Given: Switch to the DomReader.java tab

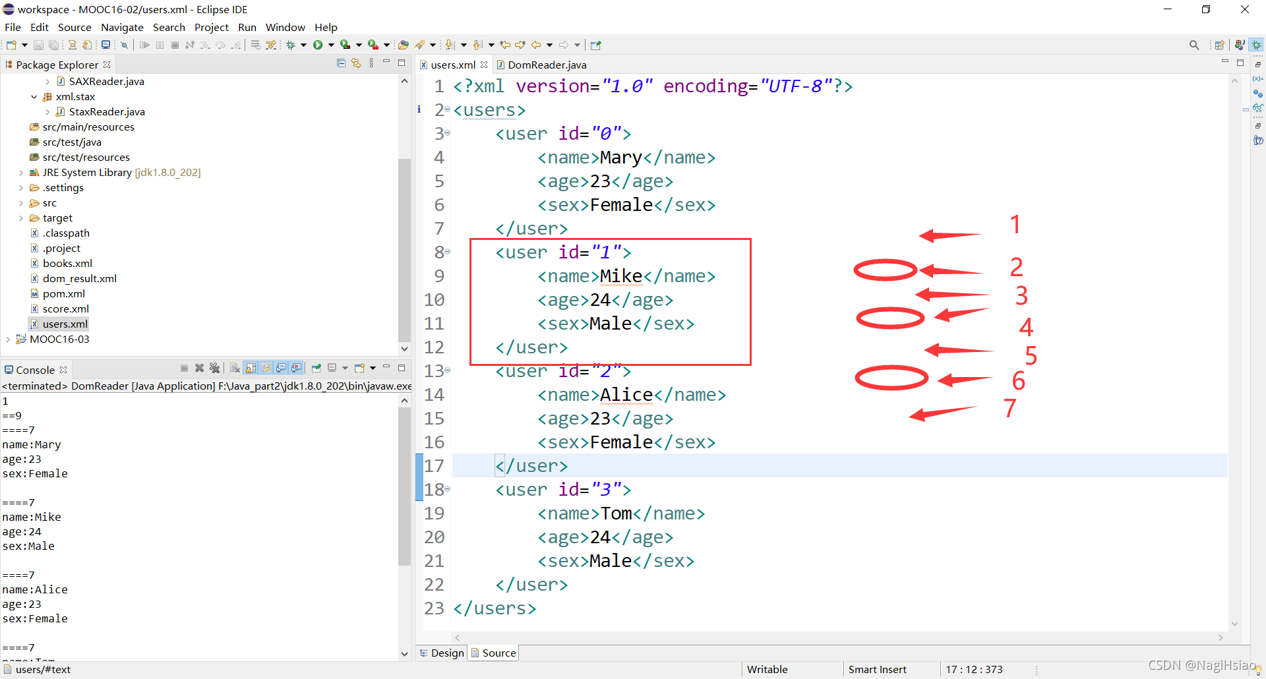Looking at the screenshot, I should coord(541,65).
